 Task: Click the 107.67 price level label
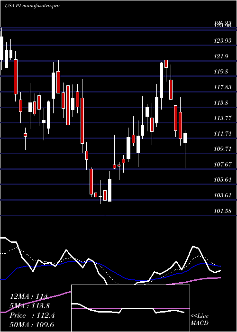[222, 164]
